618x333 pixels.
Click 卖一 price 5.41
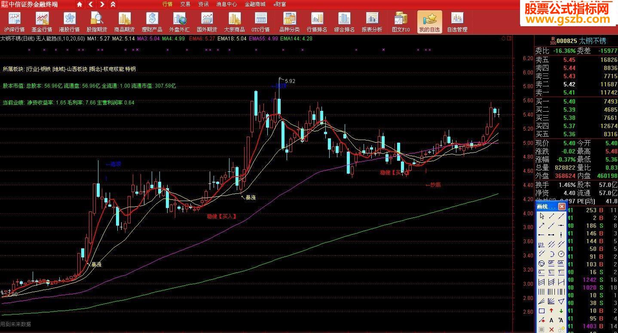569,92
